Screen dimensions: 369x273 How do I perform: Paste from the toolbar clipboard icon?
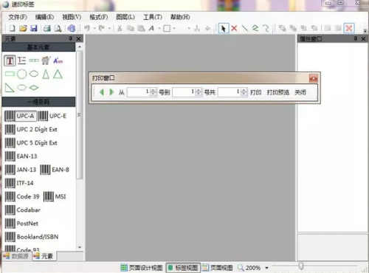coord(141,28)
